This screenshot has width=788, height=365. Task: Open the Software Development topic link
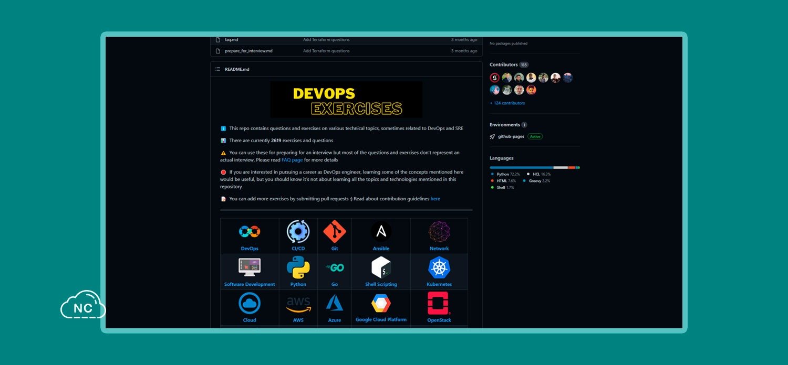pyautogui.click(x=250, y=284)
